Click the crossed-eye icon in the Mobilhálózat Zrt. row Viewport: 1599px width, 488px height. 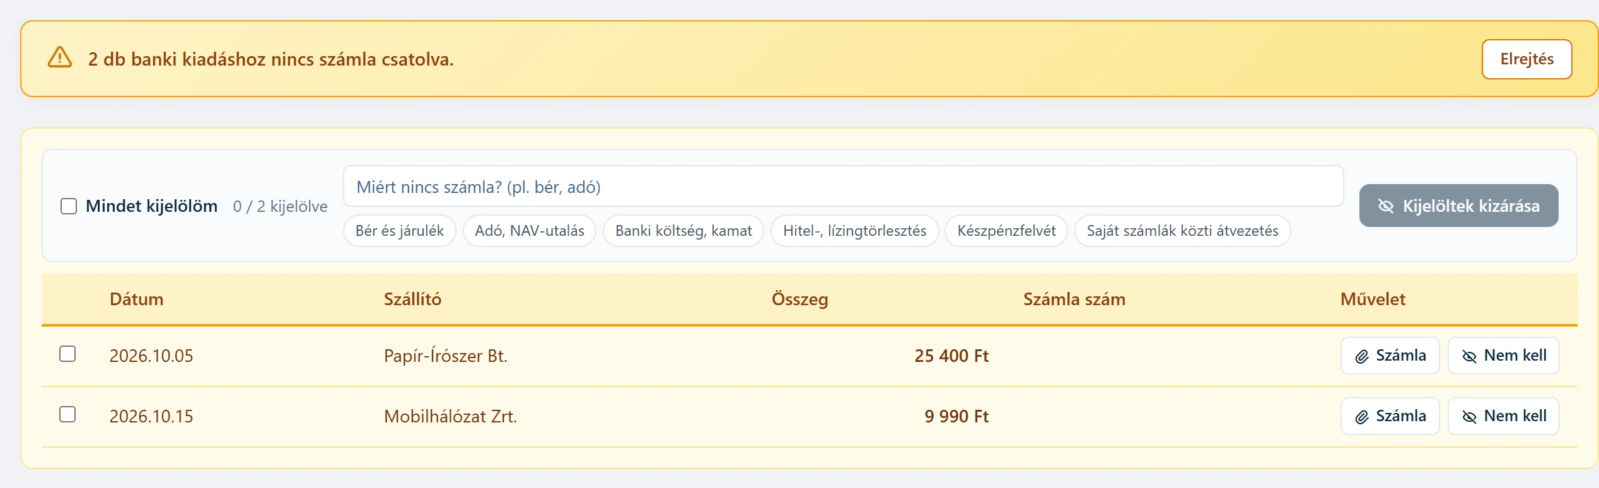1469,417
